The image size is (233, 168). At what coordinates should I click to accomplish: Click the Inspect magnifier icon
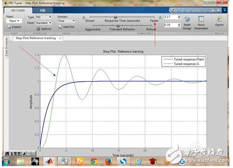point(9,27)
